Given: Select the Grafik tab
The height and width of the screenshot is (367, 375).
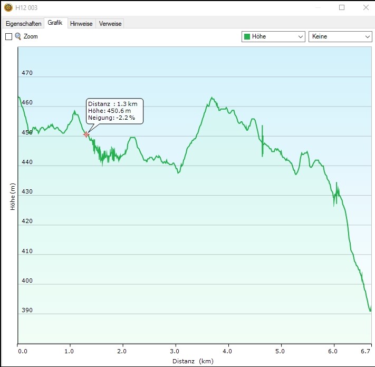Looking at the screenshot, I should [x=55, y=23].
